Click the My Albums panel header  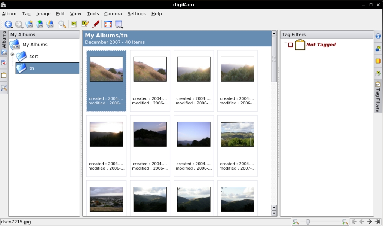click(44, 34)
